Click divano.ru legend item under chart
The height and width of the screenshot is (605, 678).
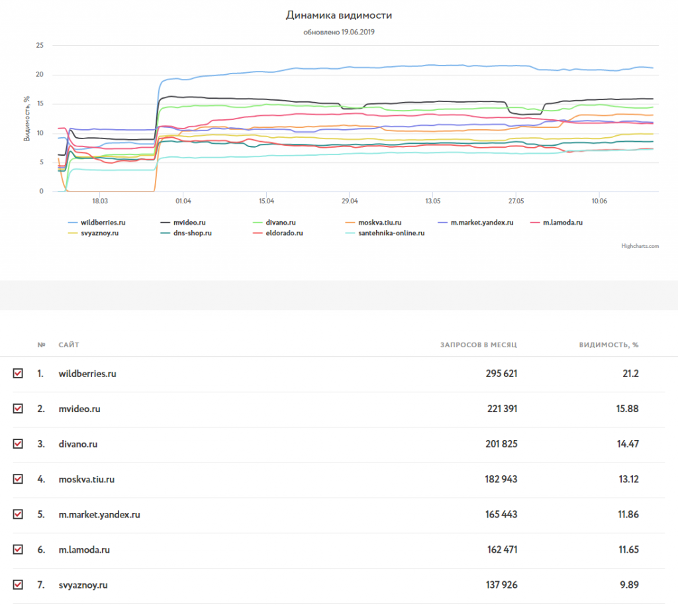(x=273, y=223)
